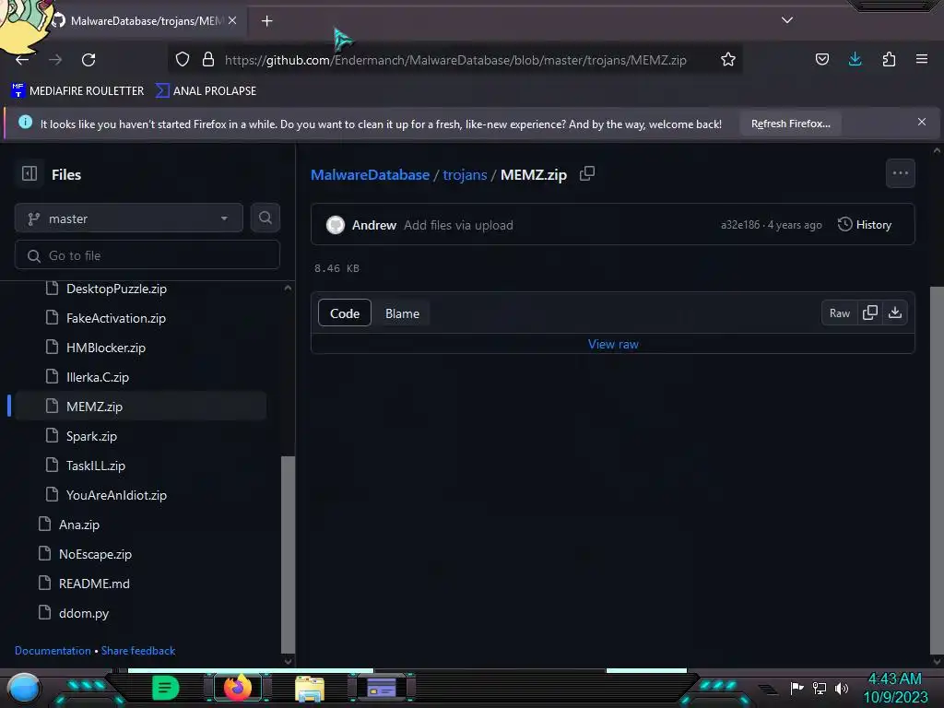
Task: Open the Add files via upload commit
Action: [458, 225]
